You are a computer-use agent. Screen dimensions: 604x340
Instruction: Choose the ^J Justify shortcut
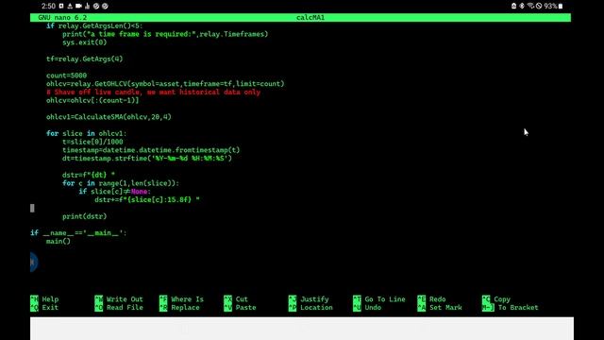click(x=309, y=299)
